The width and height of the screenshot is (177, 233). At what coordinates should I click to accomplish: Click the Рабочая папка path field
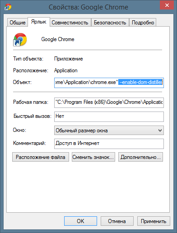pos(109,103)
